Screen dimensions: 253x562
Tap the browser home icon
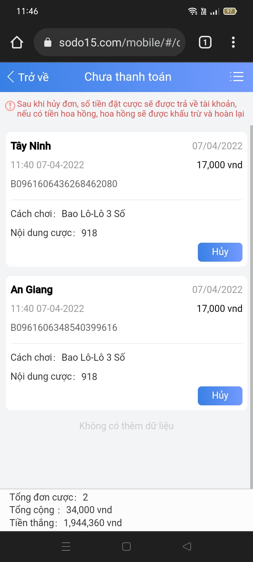pos(17,43)
